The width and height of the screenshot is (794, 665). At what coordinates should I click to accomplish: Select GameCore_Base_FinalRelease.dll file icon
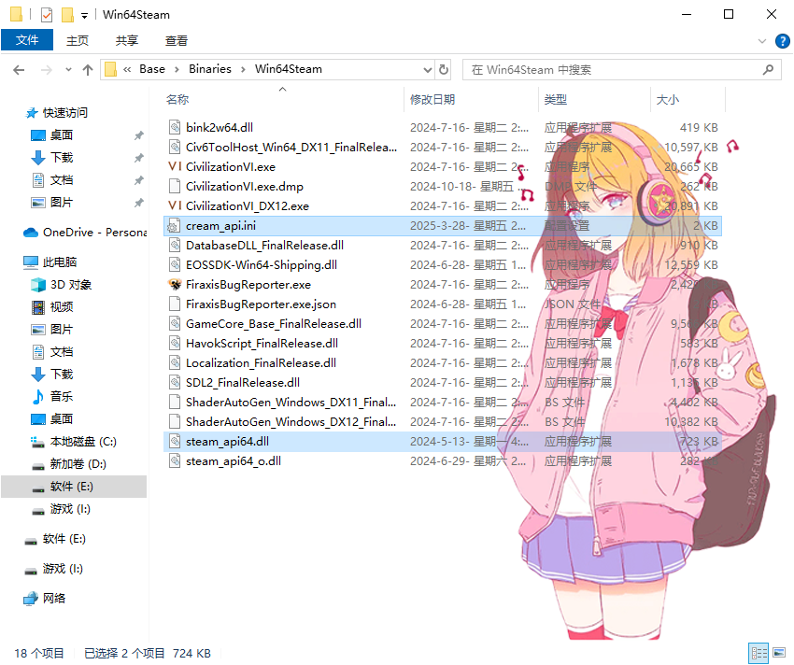point(174,323)
